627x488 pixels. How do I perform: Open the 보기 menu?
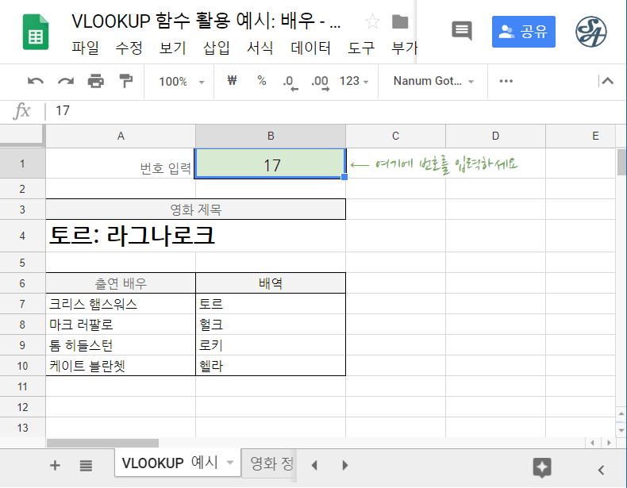172,48
